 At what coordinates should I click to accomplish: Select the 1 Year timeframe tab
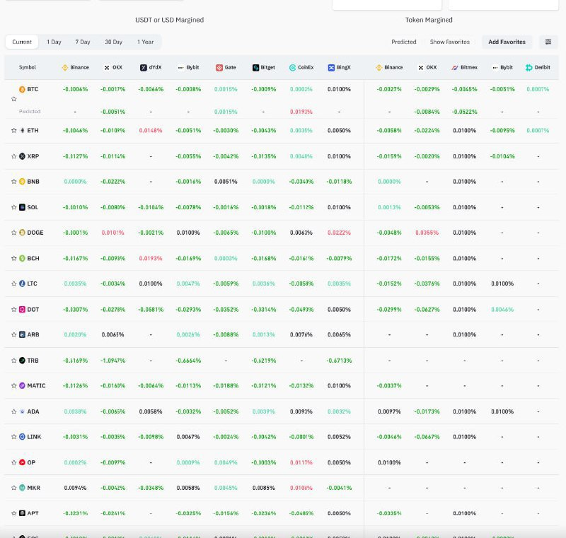145,42
